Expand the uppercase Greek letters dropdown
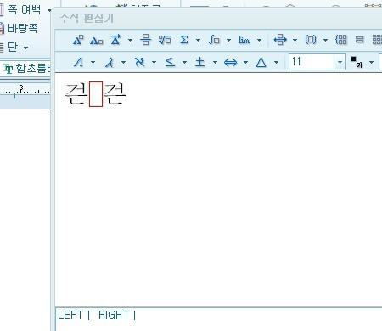 coord(93,62)
